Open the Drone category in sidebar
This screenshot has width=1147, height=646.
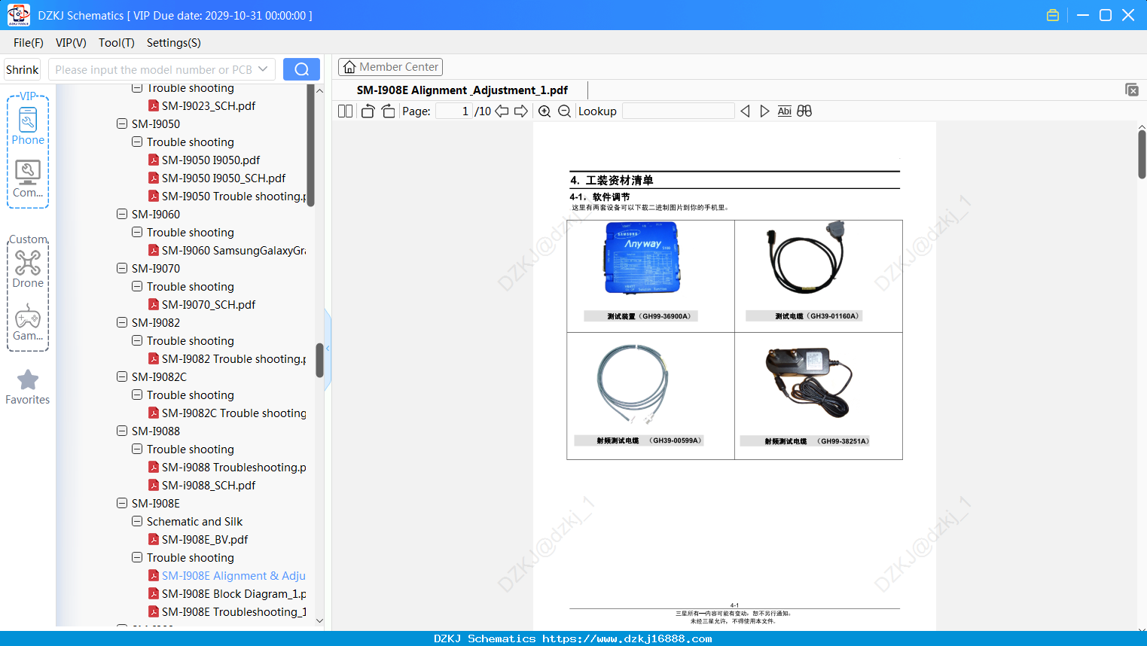(28, 270)
